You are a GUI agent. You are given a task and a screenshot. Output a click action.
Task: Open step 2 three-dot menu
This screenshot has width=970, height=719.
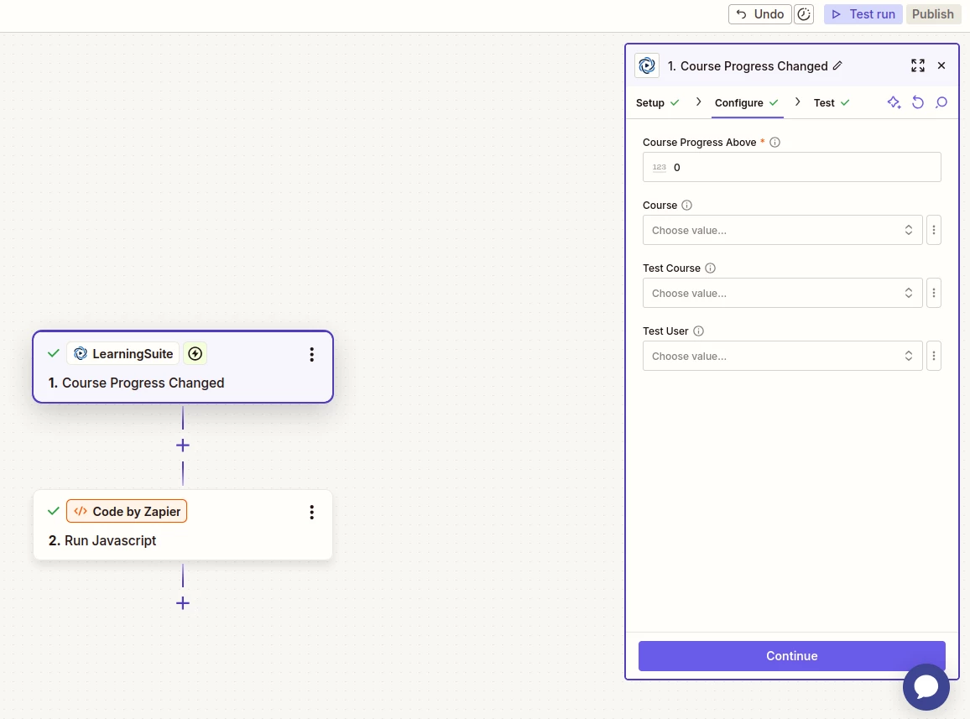tap(312, 512)
